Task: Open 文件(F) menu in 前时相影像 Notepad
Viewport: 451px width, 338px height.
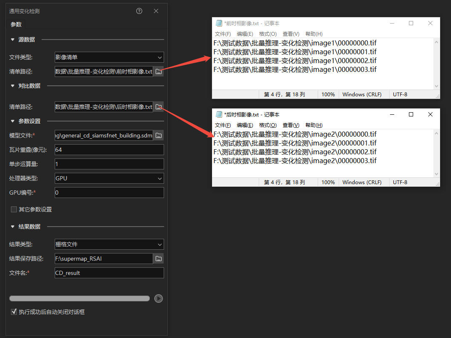Action: tap(223, 34)
